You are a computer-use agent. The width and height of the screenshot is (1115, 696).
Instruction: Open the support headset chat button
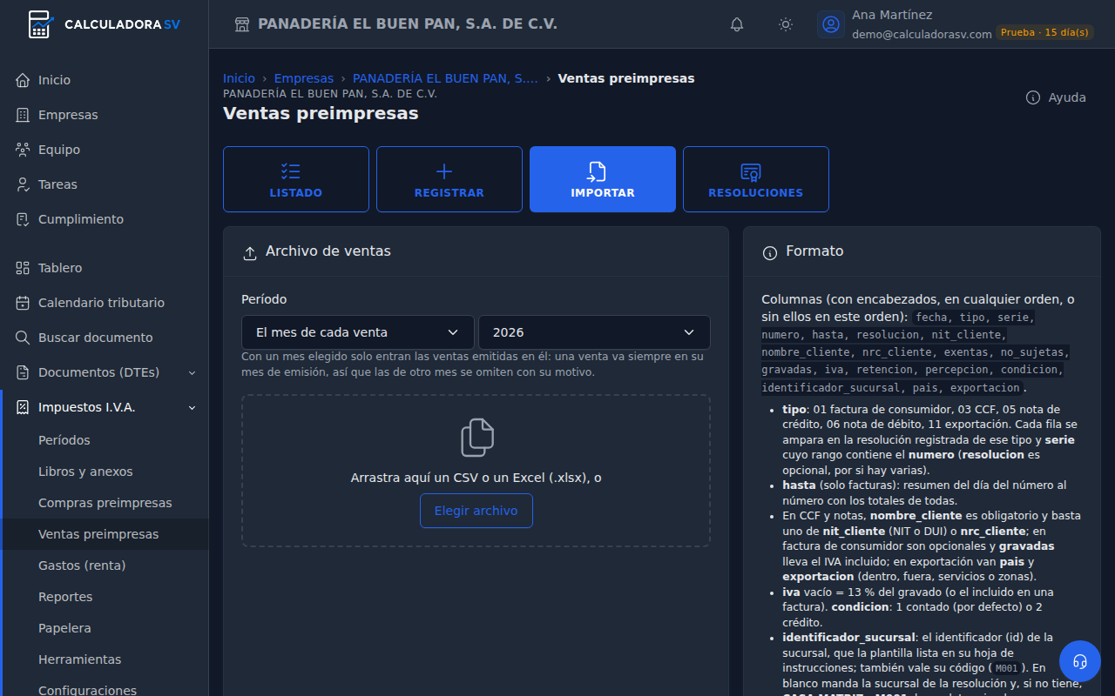[x=1080, y=661]
